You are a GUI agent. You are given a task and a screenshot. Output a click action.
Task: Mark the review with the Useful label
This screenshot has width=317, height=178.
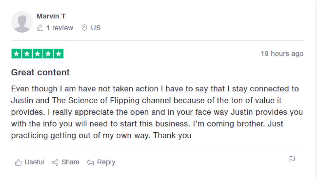pos(34,162)
